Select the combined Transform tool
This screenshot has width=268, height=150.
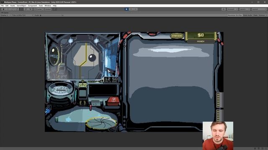26,9
